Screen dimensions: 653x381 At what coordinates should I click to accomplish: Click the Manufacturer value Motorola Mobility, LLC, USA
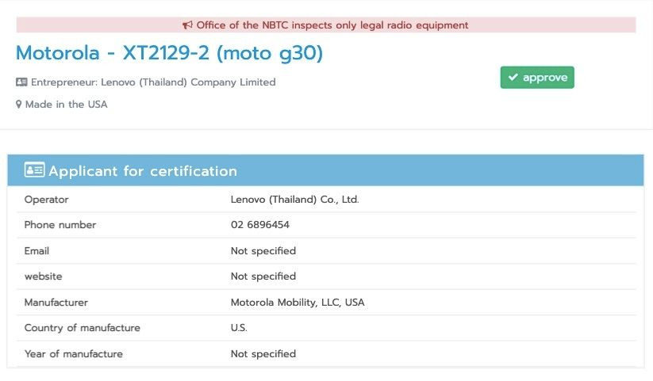coord(298,303)
